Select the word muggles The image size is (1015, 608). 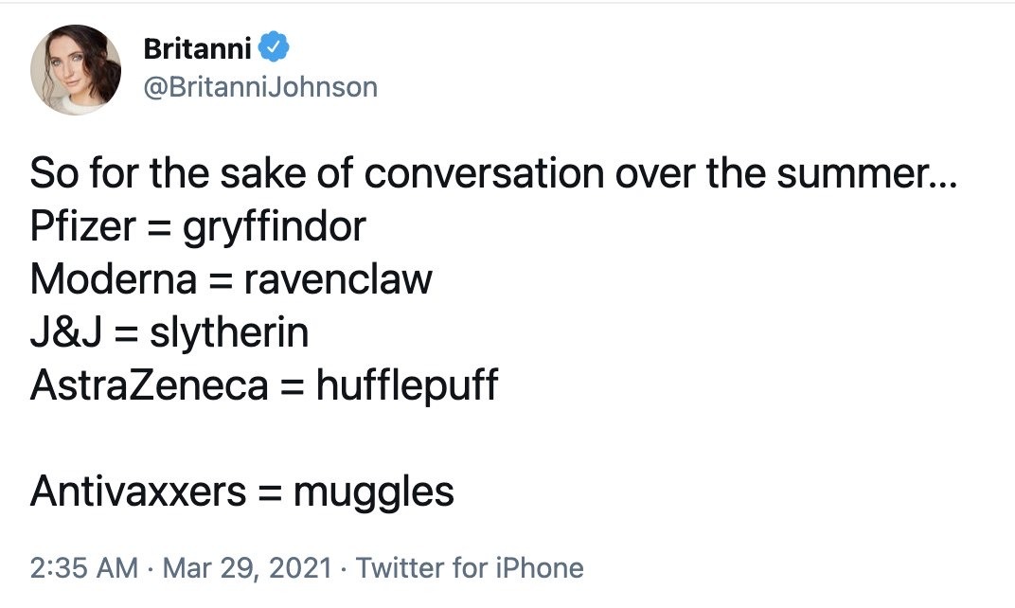[x=373, y=492]
